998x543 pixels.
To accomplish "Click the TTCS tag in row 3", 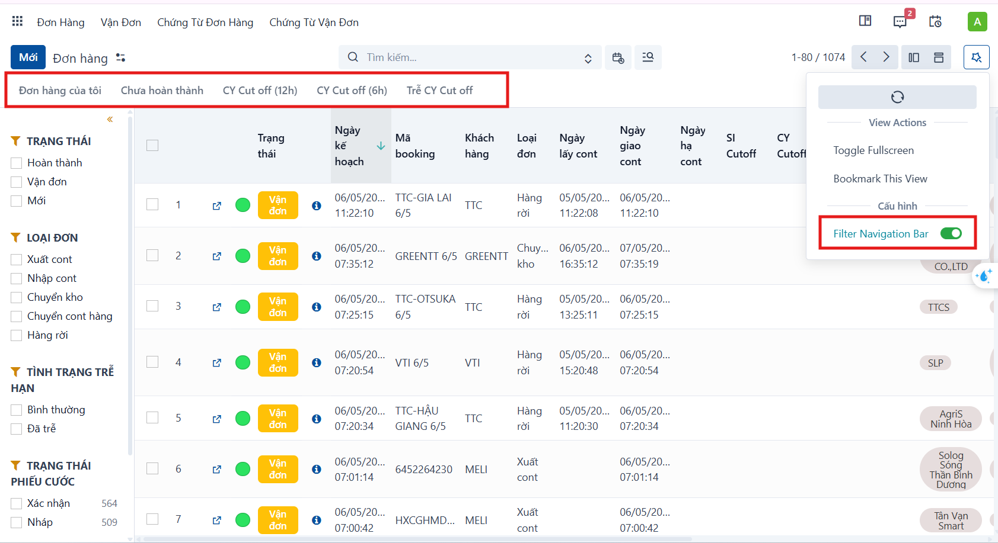I will pyautogui.click(x=939, y=307).
